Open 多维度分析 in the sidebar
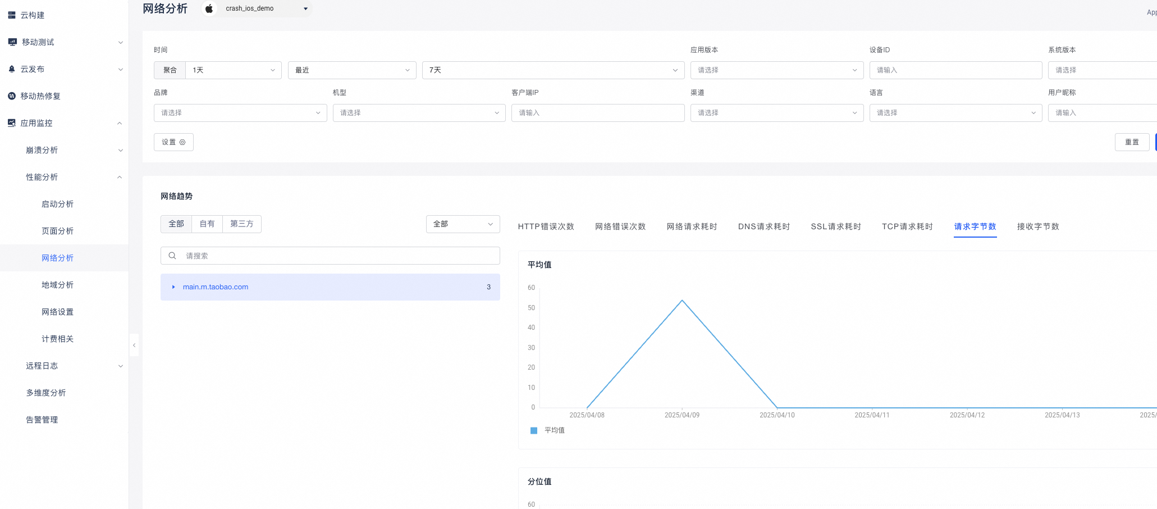 (x=45, y=393)
